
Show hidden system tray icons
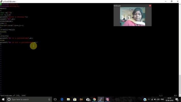coord(149,99)
